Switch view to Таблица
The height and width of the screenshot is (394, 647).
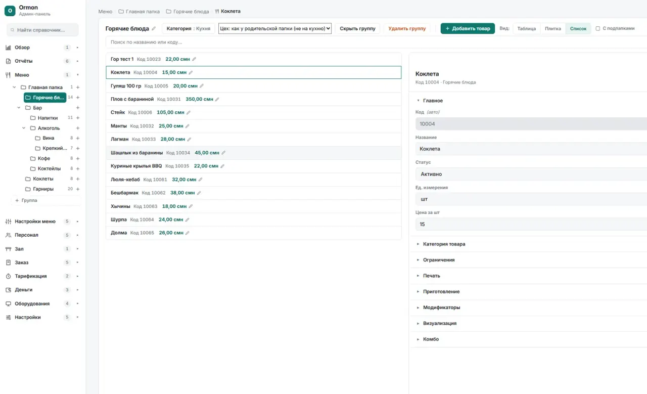(526, 29)
